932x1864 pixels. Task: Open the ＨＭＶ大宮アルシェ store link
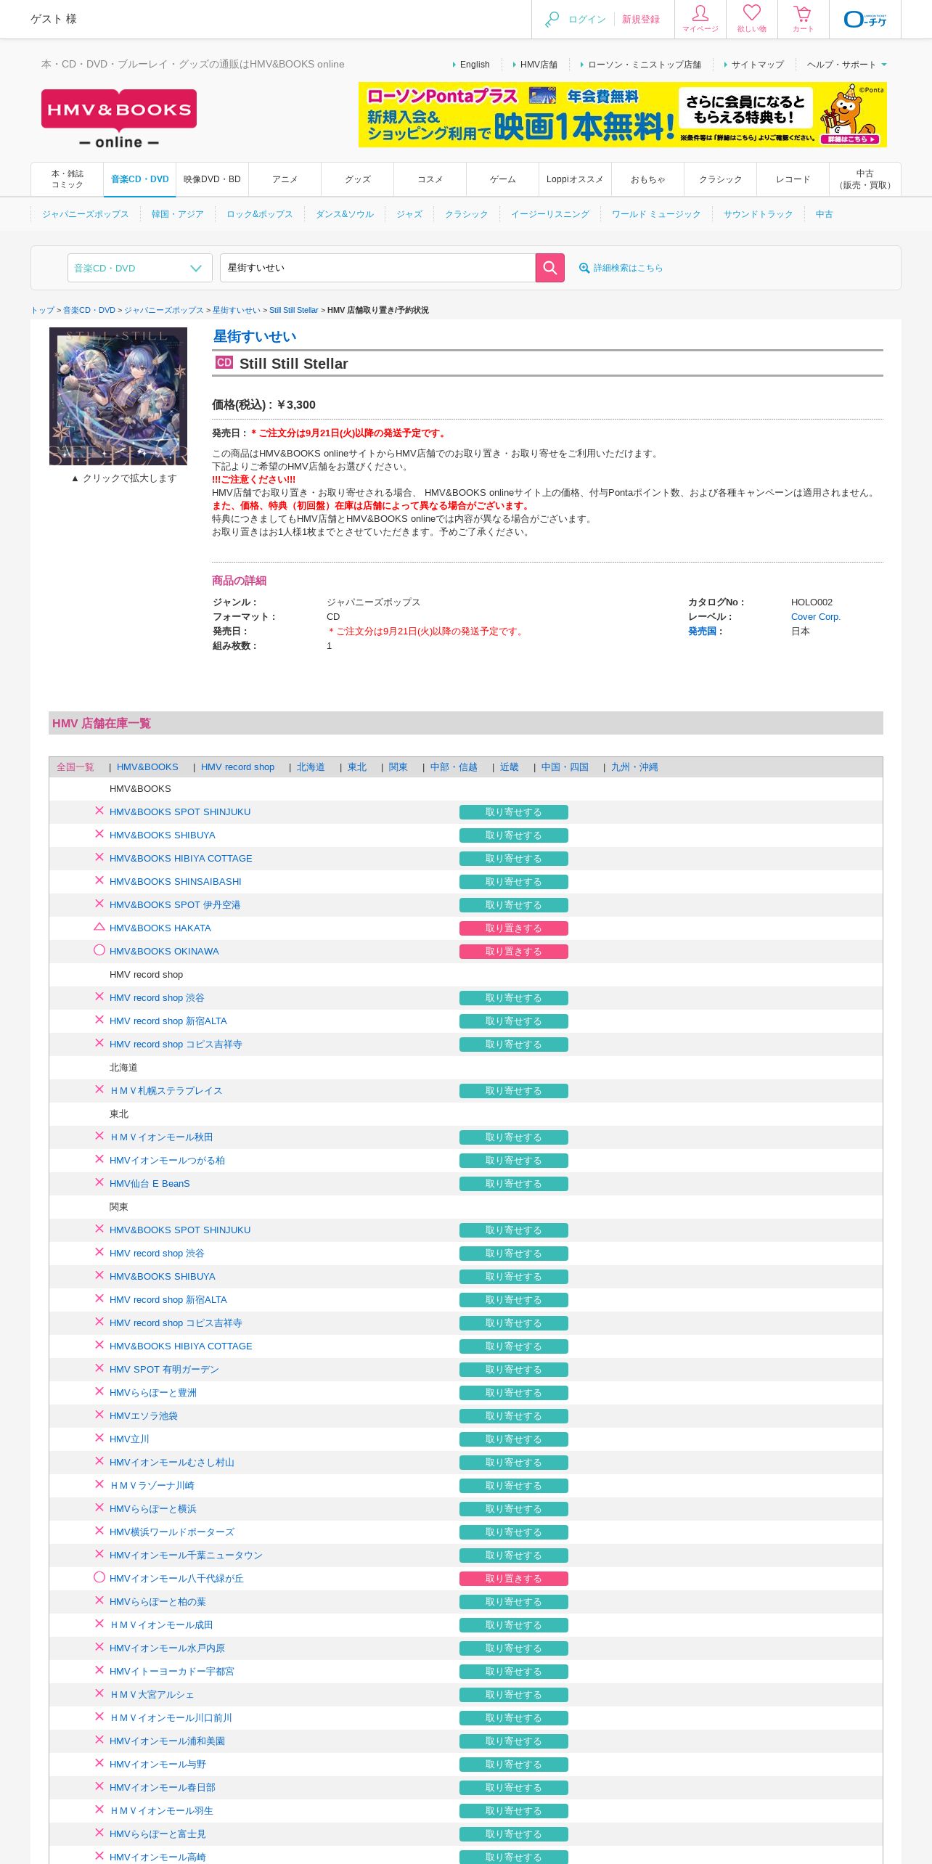pos(152,1695)
